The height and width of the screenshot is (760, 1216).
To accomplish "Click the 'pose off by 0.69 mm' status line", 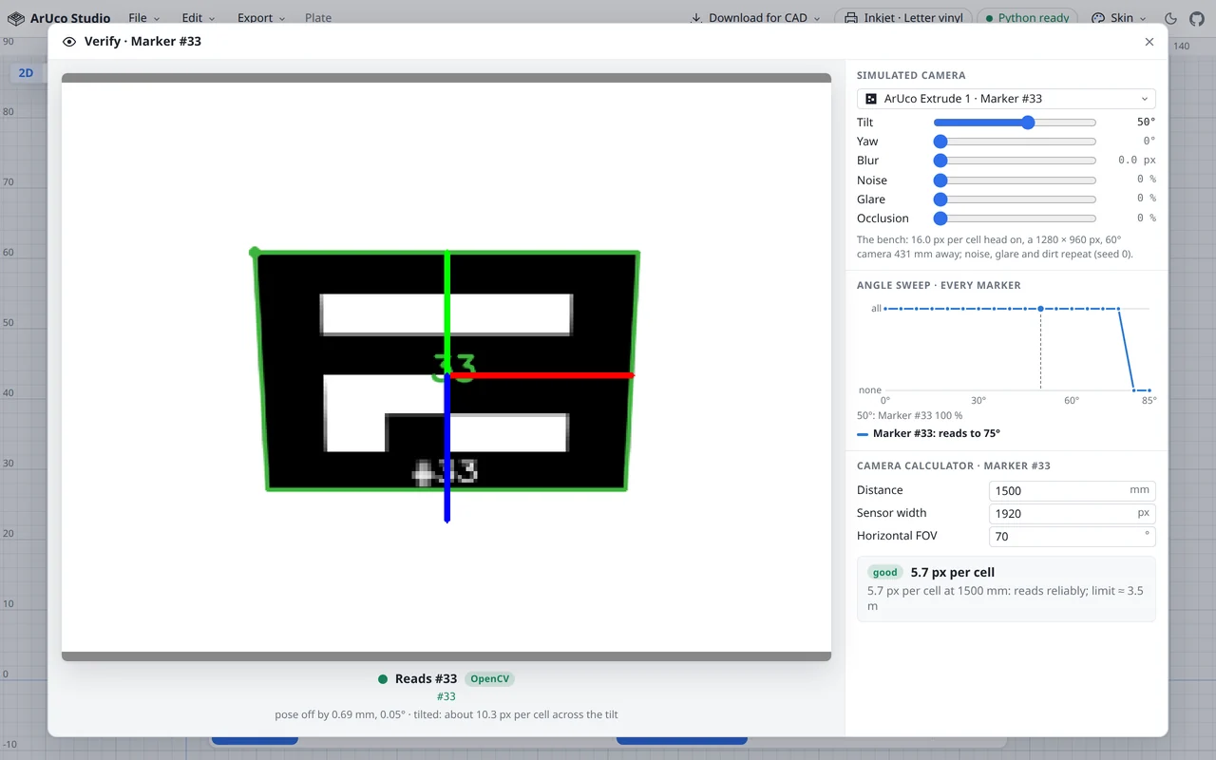I will click(x=446, y=714).
